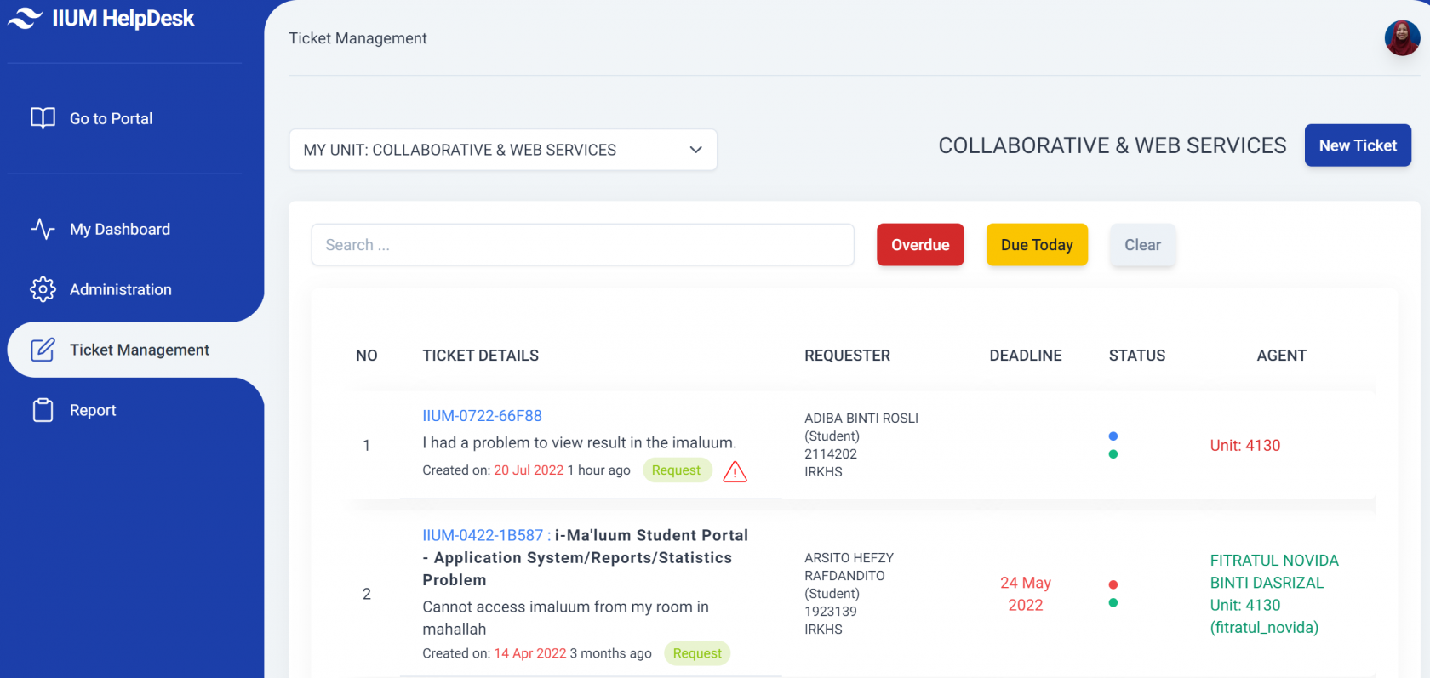Click the DEADLINE column header
This screenshot has width=1430, height=678.
click(x=1026, y=356)
